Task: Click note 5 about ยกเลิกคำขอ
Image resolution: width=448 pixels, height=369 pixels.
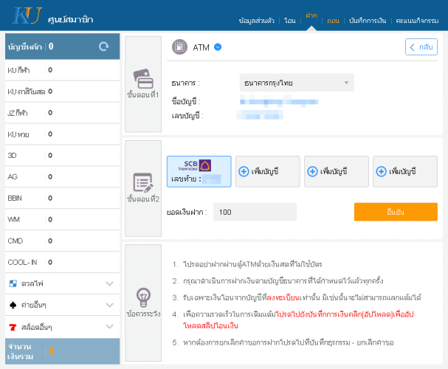Action: (x=289, y=342)
